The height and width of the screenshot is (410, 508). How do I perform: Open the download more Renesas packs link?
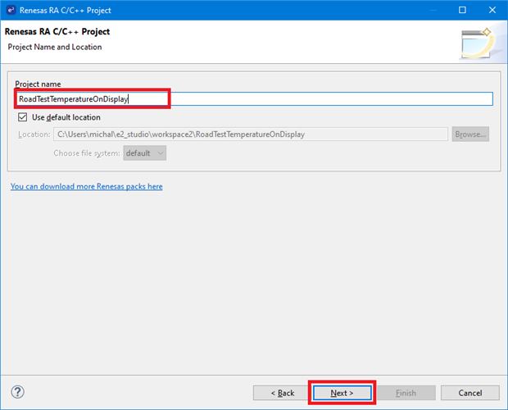[x=87, y=186]
